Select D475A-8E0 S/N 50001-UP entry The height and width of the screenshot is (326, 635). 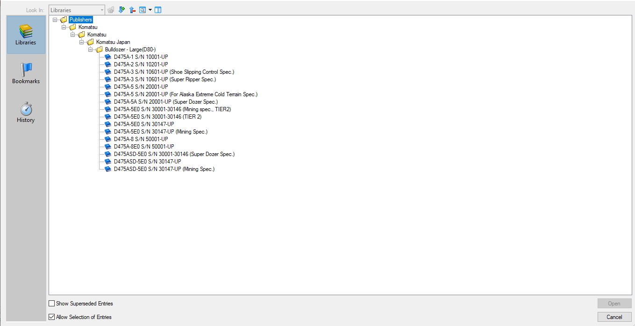[144, 147]
